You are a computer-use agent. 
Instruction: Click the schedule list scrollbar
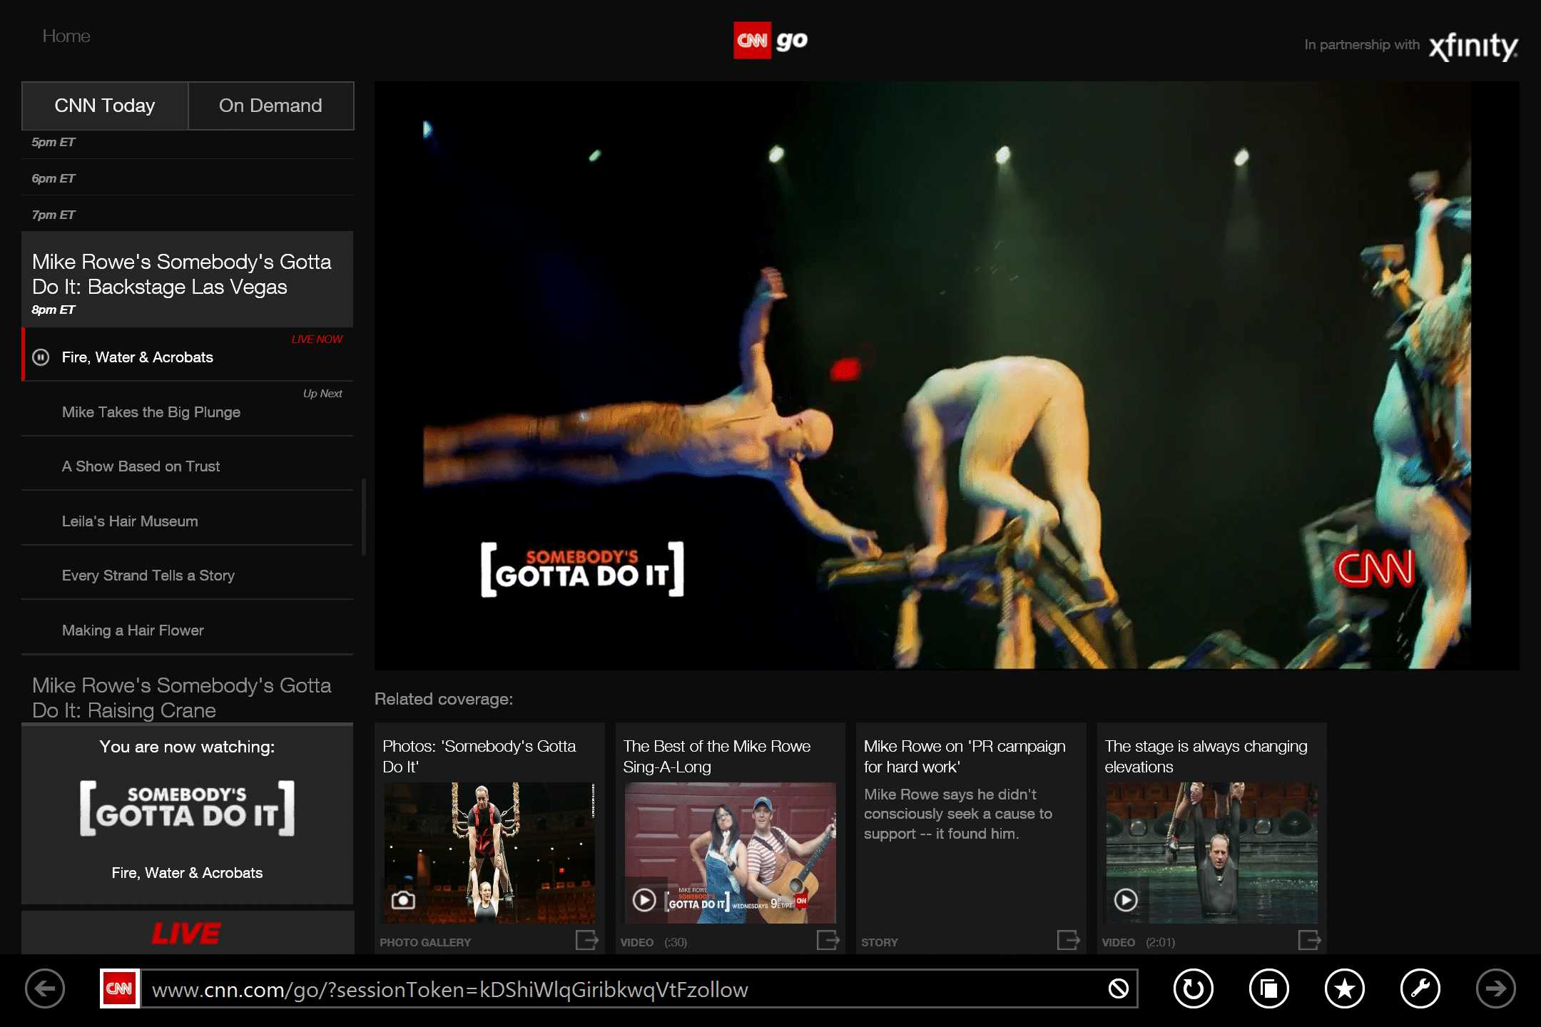pyautogui.click(x=364, y=517)
